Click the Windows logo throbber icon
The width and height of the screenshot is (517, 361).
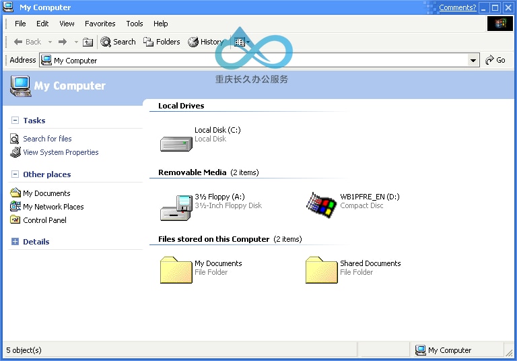[x=500, y=24]
